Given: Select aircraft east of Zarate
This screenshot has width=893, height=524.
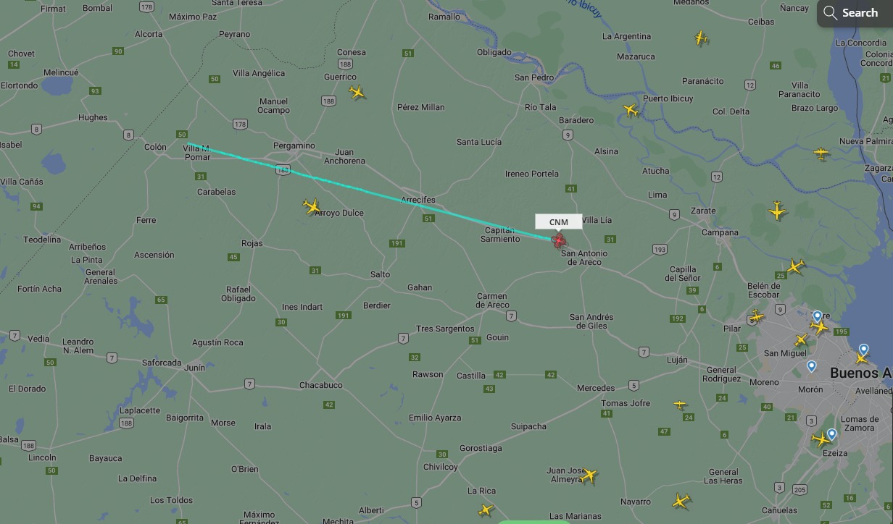Looking at the screenshot, I should pos(777,211).
